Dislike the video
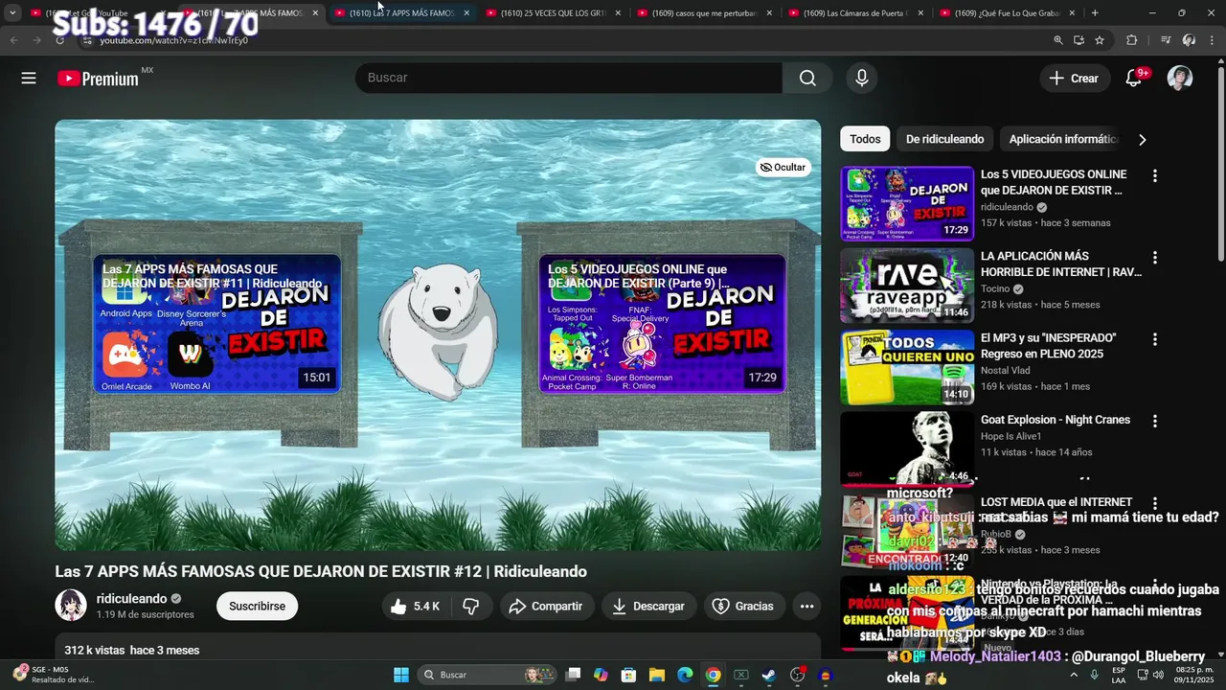The width and height of the screenshot is (1226, 690). tap(471, 606)
